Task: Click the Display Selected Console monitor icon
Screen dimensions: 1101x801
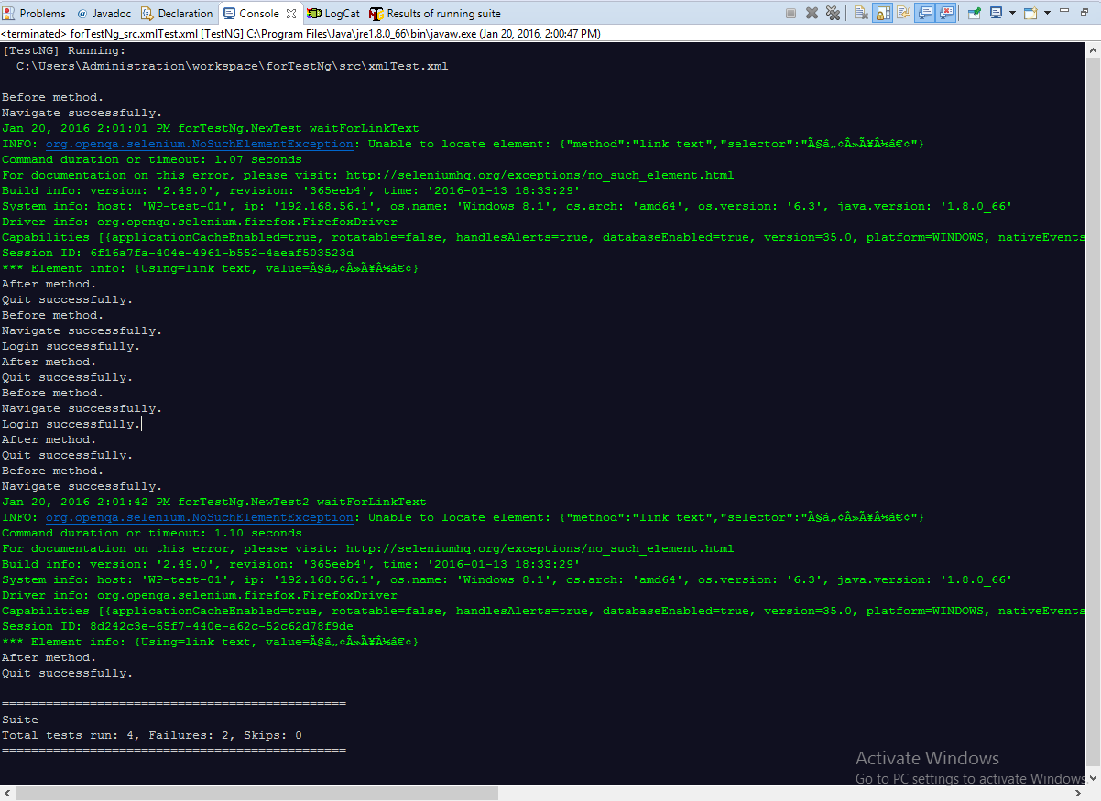Action: pos(996,13)
